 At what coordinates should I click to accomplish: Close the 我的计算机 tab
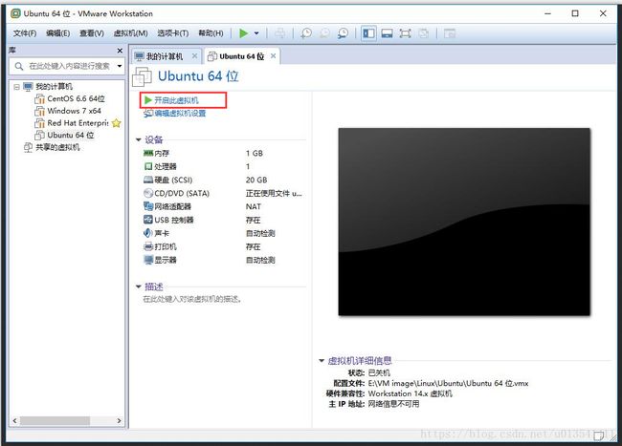[195, 56]
